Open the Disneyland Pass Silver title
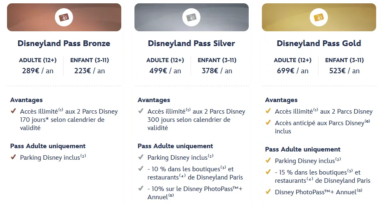The image size is (384, 205). point(191,43)
